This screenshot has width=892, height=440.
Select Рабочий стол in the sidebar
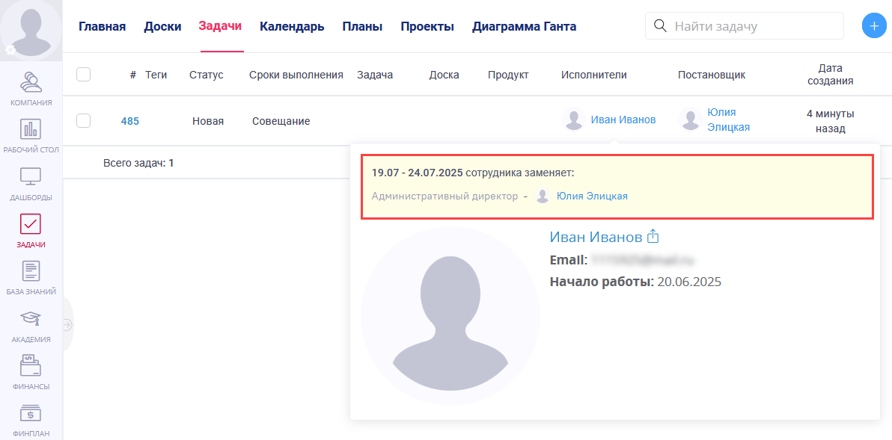(x=31, y=131)
